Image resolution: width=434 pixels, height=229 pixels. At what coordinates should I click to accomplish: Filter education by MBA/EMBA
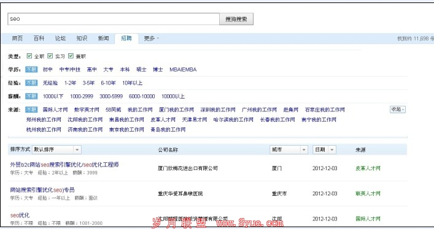[183, 69]
